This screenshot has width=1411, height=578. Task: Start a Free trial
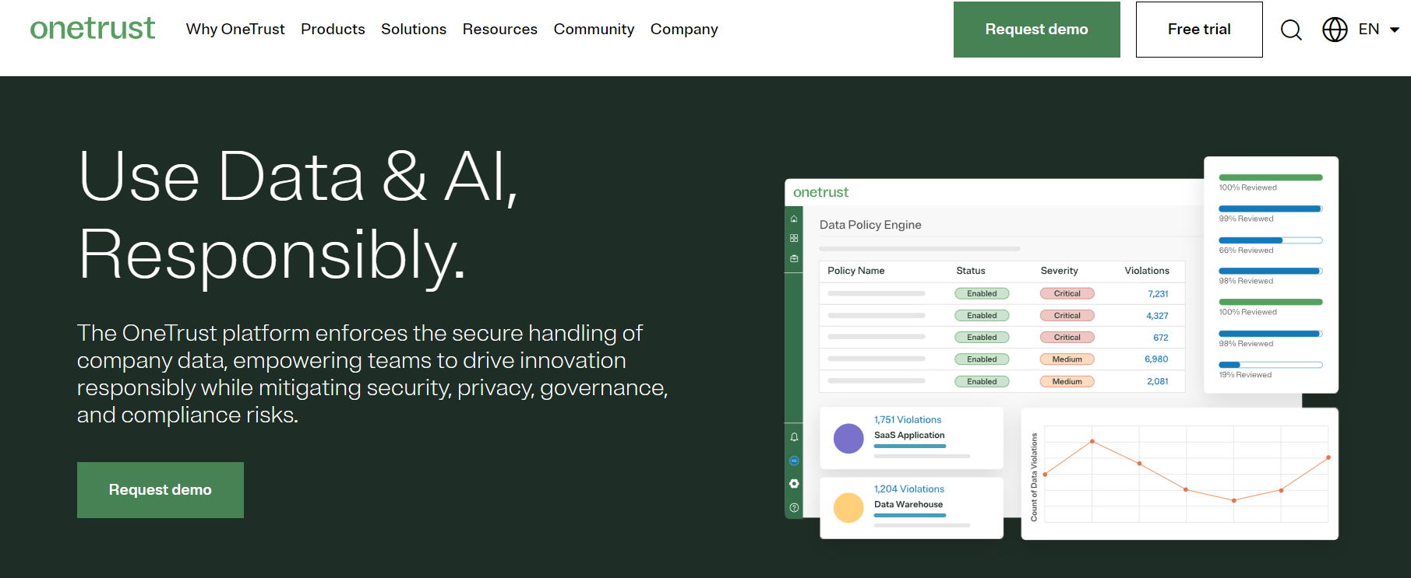(1199, 30)
